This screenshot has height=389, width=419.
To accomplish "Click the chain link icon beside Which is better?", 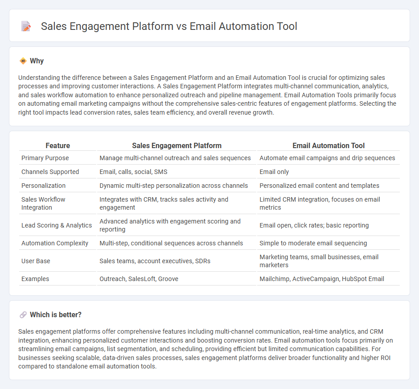I will click(x=23, y=315).
